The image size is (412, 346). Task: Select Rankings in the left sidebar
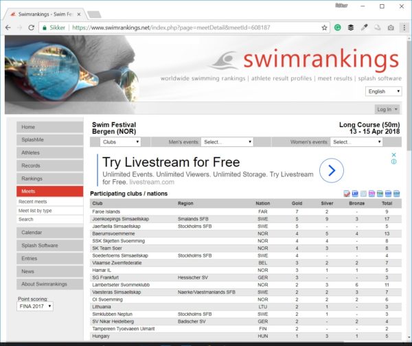(x=49, y=178)
